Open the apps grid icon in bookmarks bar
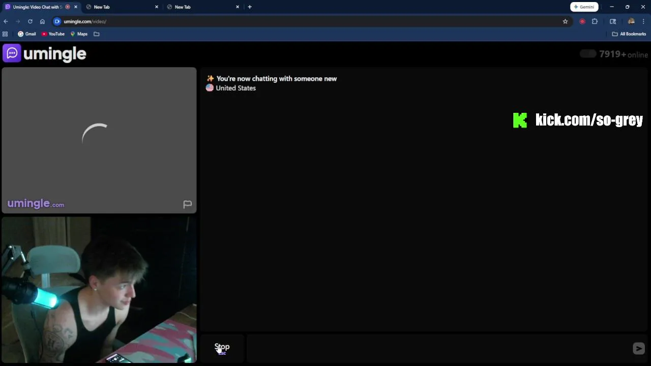This screenshot has height=366, width=651. 5,34
